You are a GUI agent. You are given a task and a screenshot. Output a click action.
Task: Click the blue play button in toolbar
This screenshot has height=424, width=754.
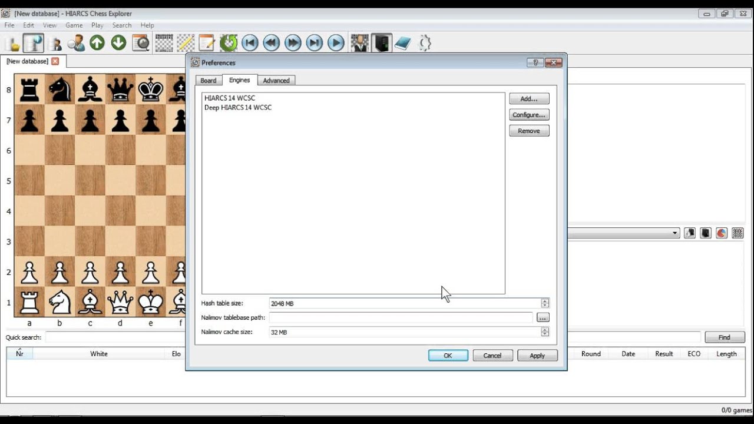click(336, 43)
